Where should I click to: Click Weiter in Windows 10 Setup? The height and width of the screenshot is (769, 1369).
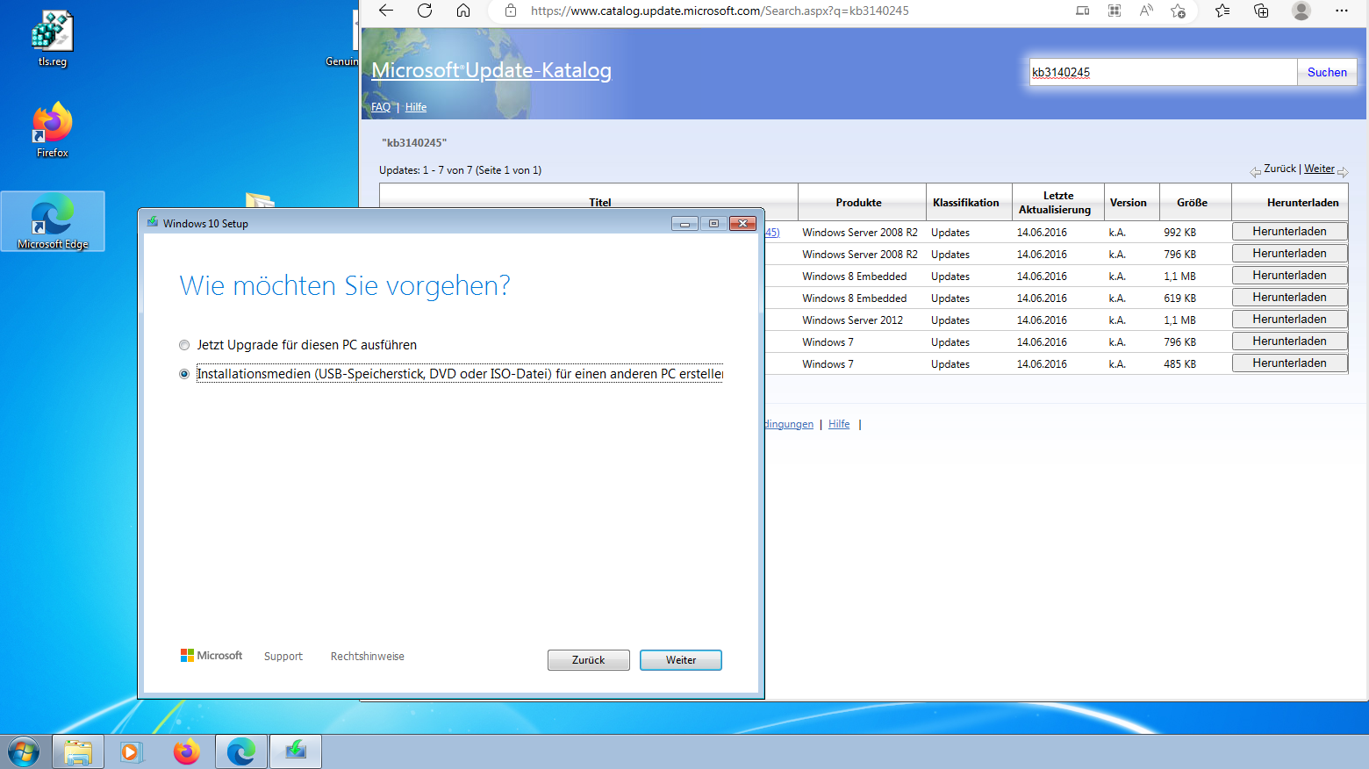(x=681, y=660)
